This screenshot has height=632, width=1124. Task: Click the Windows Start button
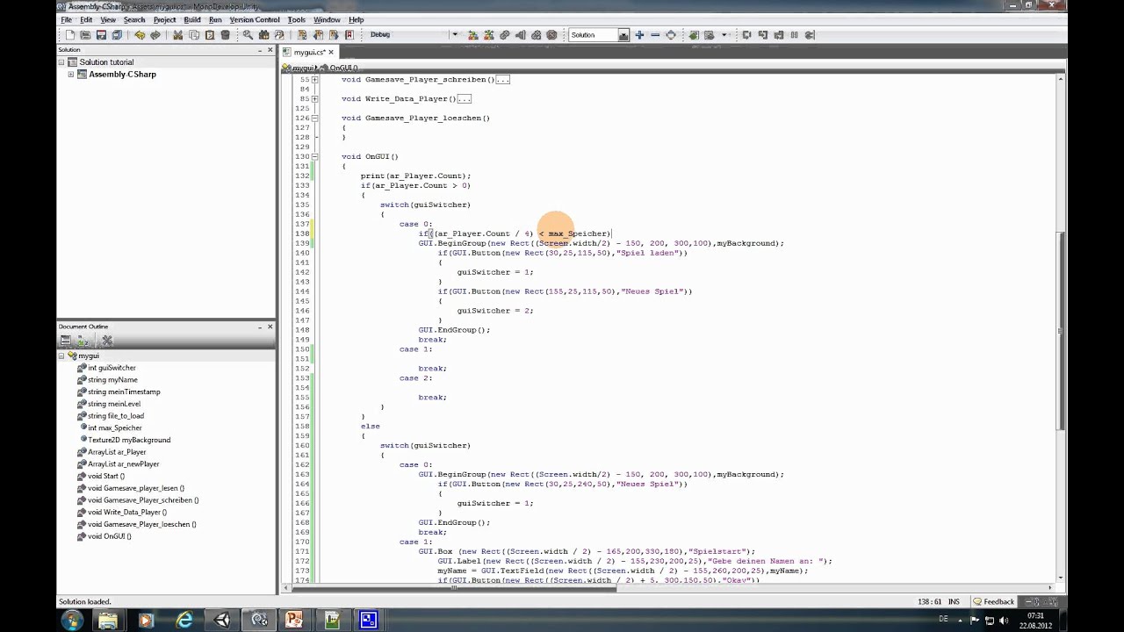72,620
